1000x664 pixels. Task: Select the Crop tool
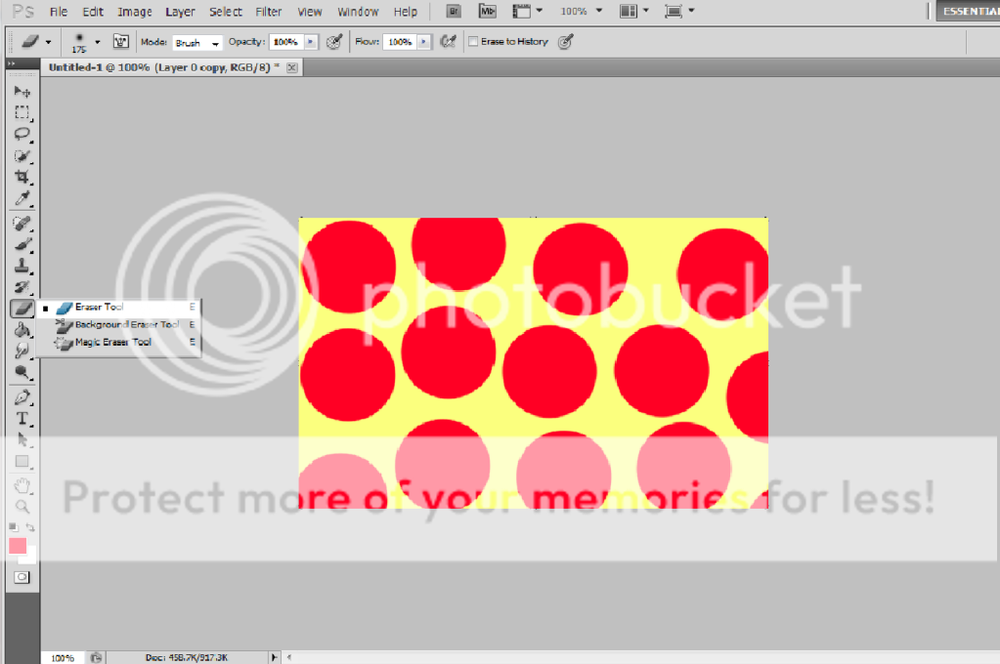click(x=22, y=177)
